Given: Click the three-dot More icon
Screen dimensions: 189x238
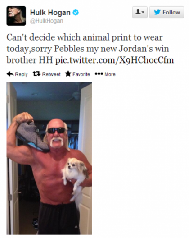Looking at the screenshot, I should click(x=99, y=73).
